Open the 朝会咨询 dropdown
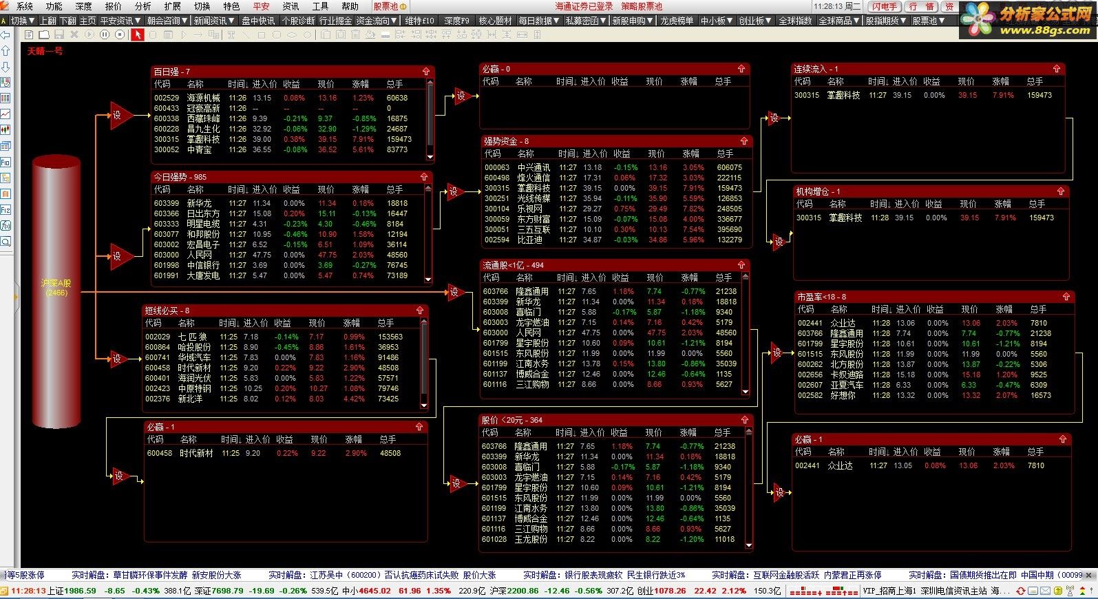Viewport: 1098px width, 599px height. 167,21
